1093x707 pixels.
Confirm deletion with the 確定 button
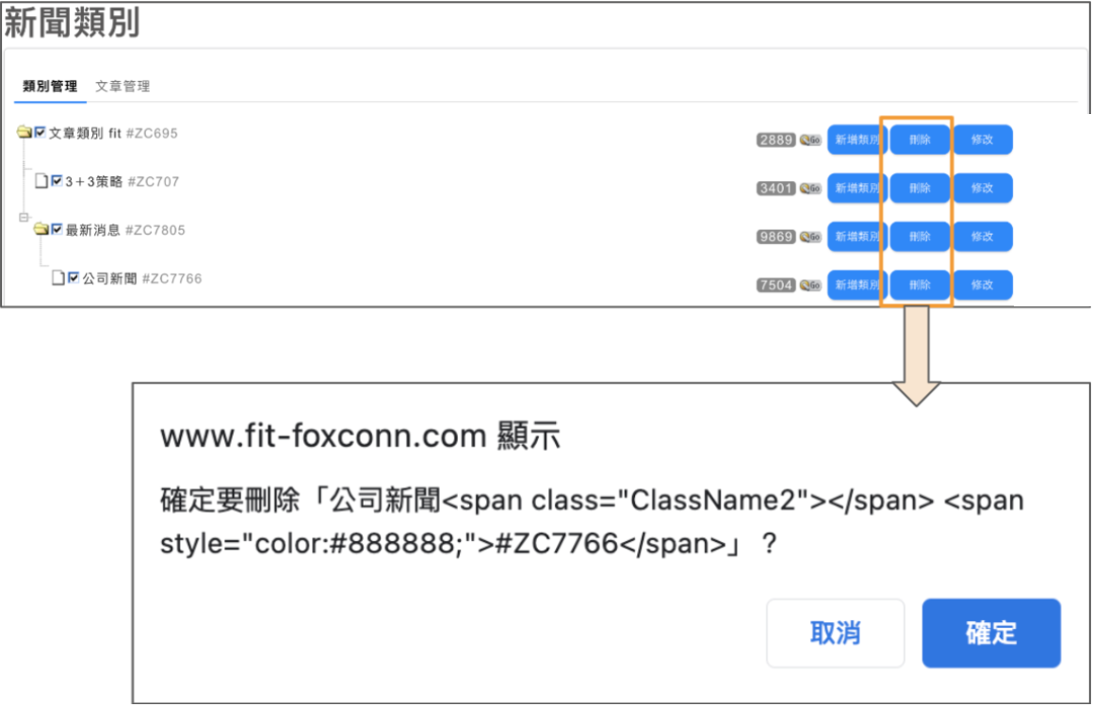point(991,633)
